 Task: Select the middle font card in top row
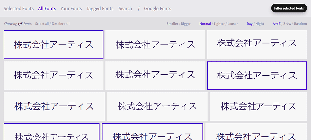155,45
